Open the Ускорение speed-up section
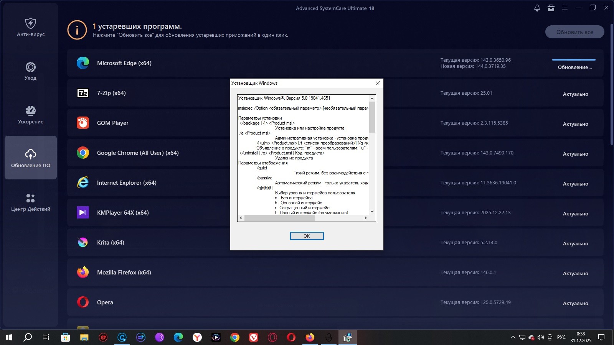This screenshot has width=614, height=345. click(x=31, y=115)
